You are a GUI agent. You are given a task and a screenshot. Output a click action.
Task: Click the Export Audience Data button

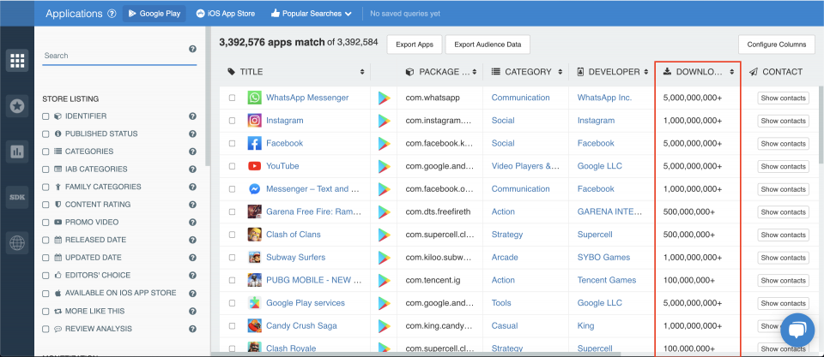click(488, 45)
